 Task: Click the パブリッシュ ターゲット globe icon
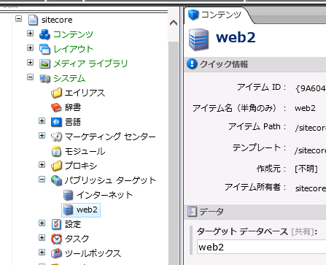coord(56,180)
